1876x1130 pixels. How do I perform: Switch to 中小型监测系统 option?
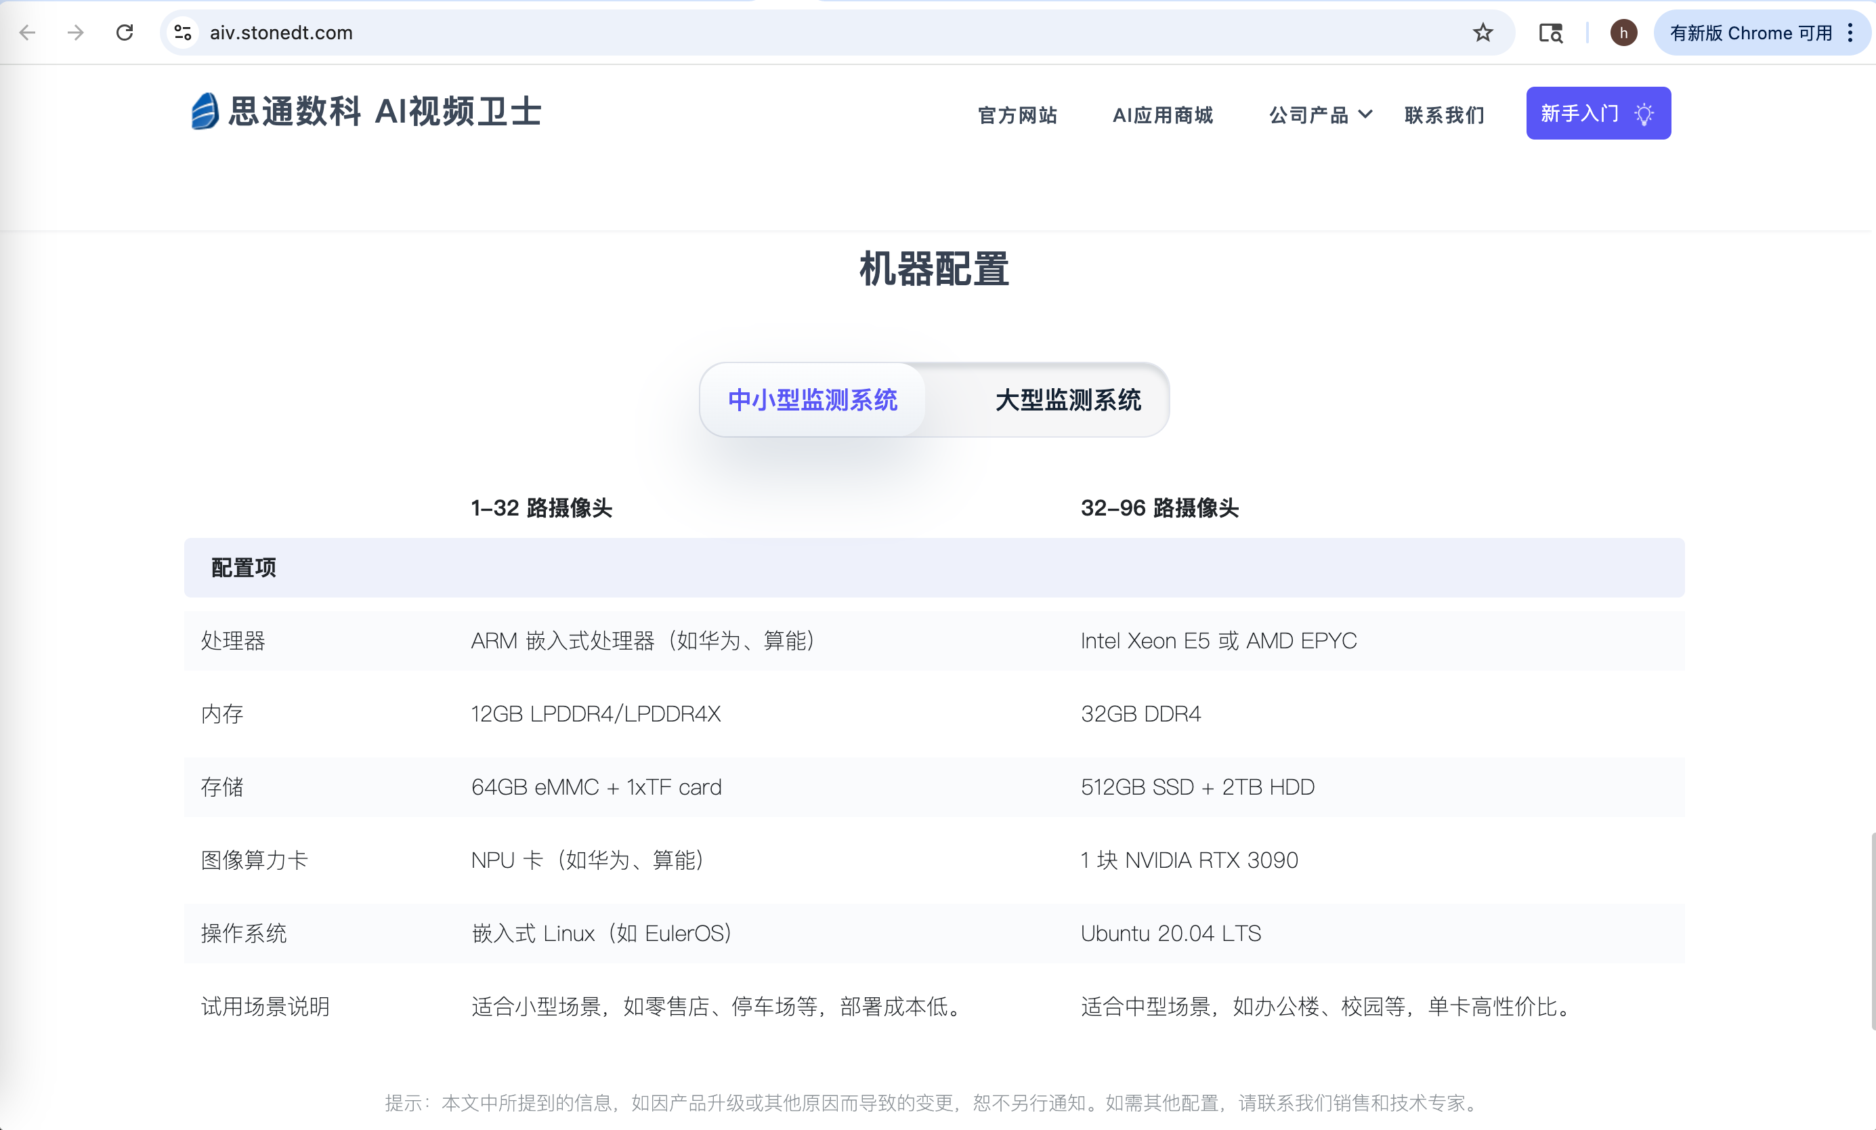point(812,400)
